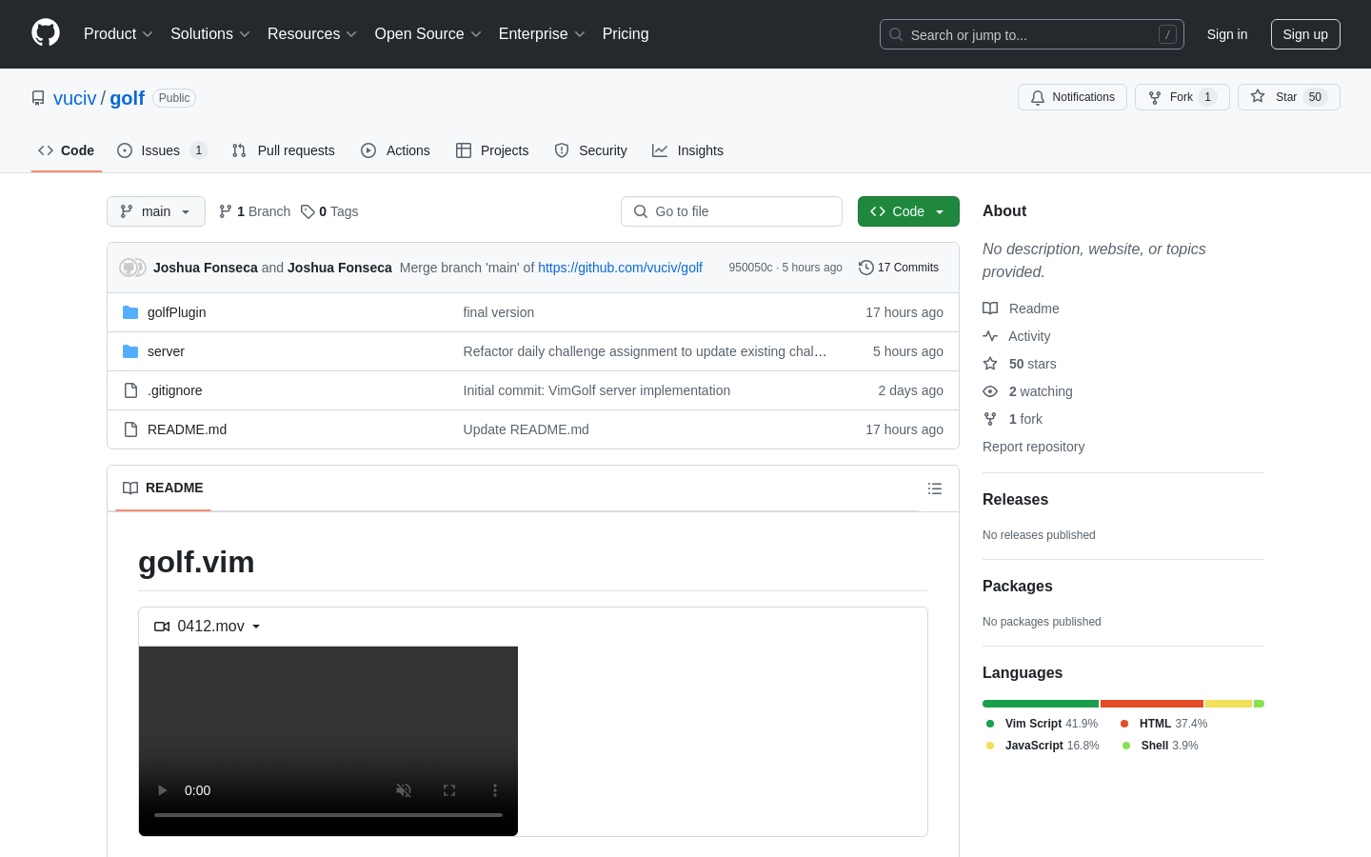
Task: Click the video progress bar
Action: (328, 815)
